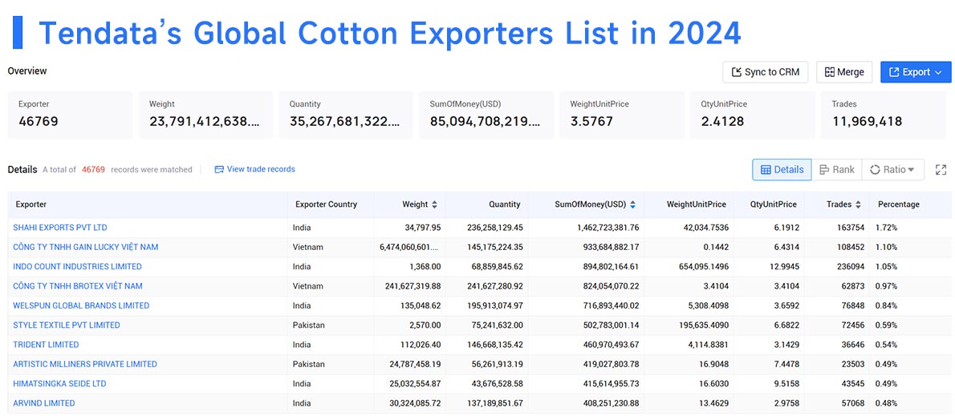Open the Ratio view dropdown

892,170
